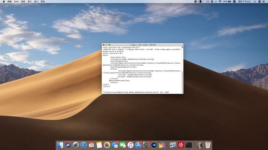The image size is (268, 150).
Task: Open Notification Center list icon
Action: pos(264,2)
